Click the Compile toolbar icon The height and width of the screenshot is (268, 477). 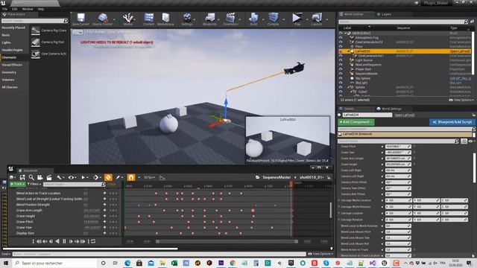(274, 19)
